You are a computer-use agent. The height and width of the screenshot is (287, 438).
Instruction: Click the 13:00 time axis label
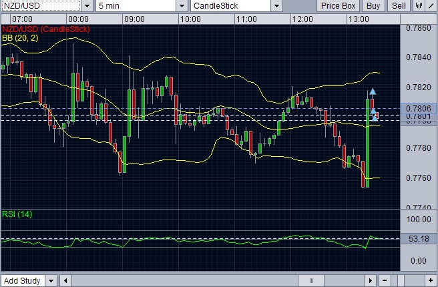click(359, 19)
